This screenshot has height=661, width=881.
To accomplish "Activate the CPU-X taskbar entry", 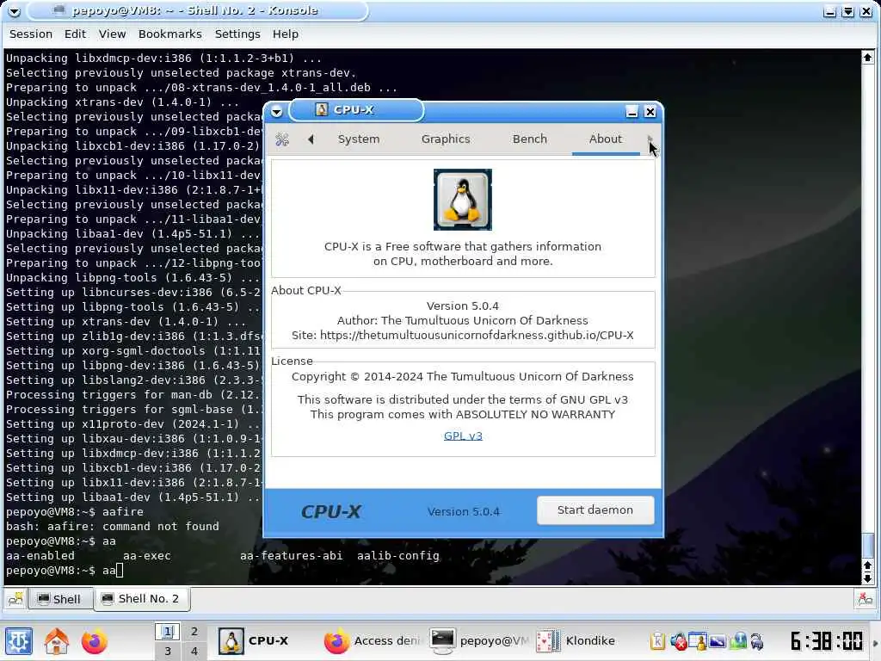I will coord(266,640).
